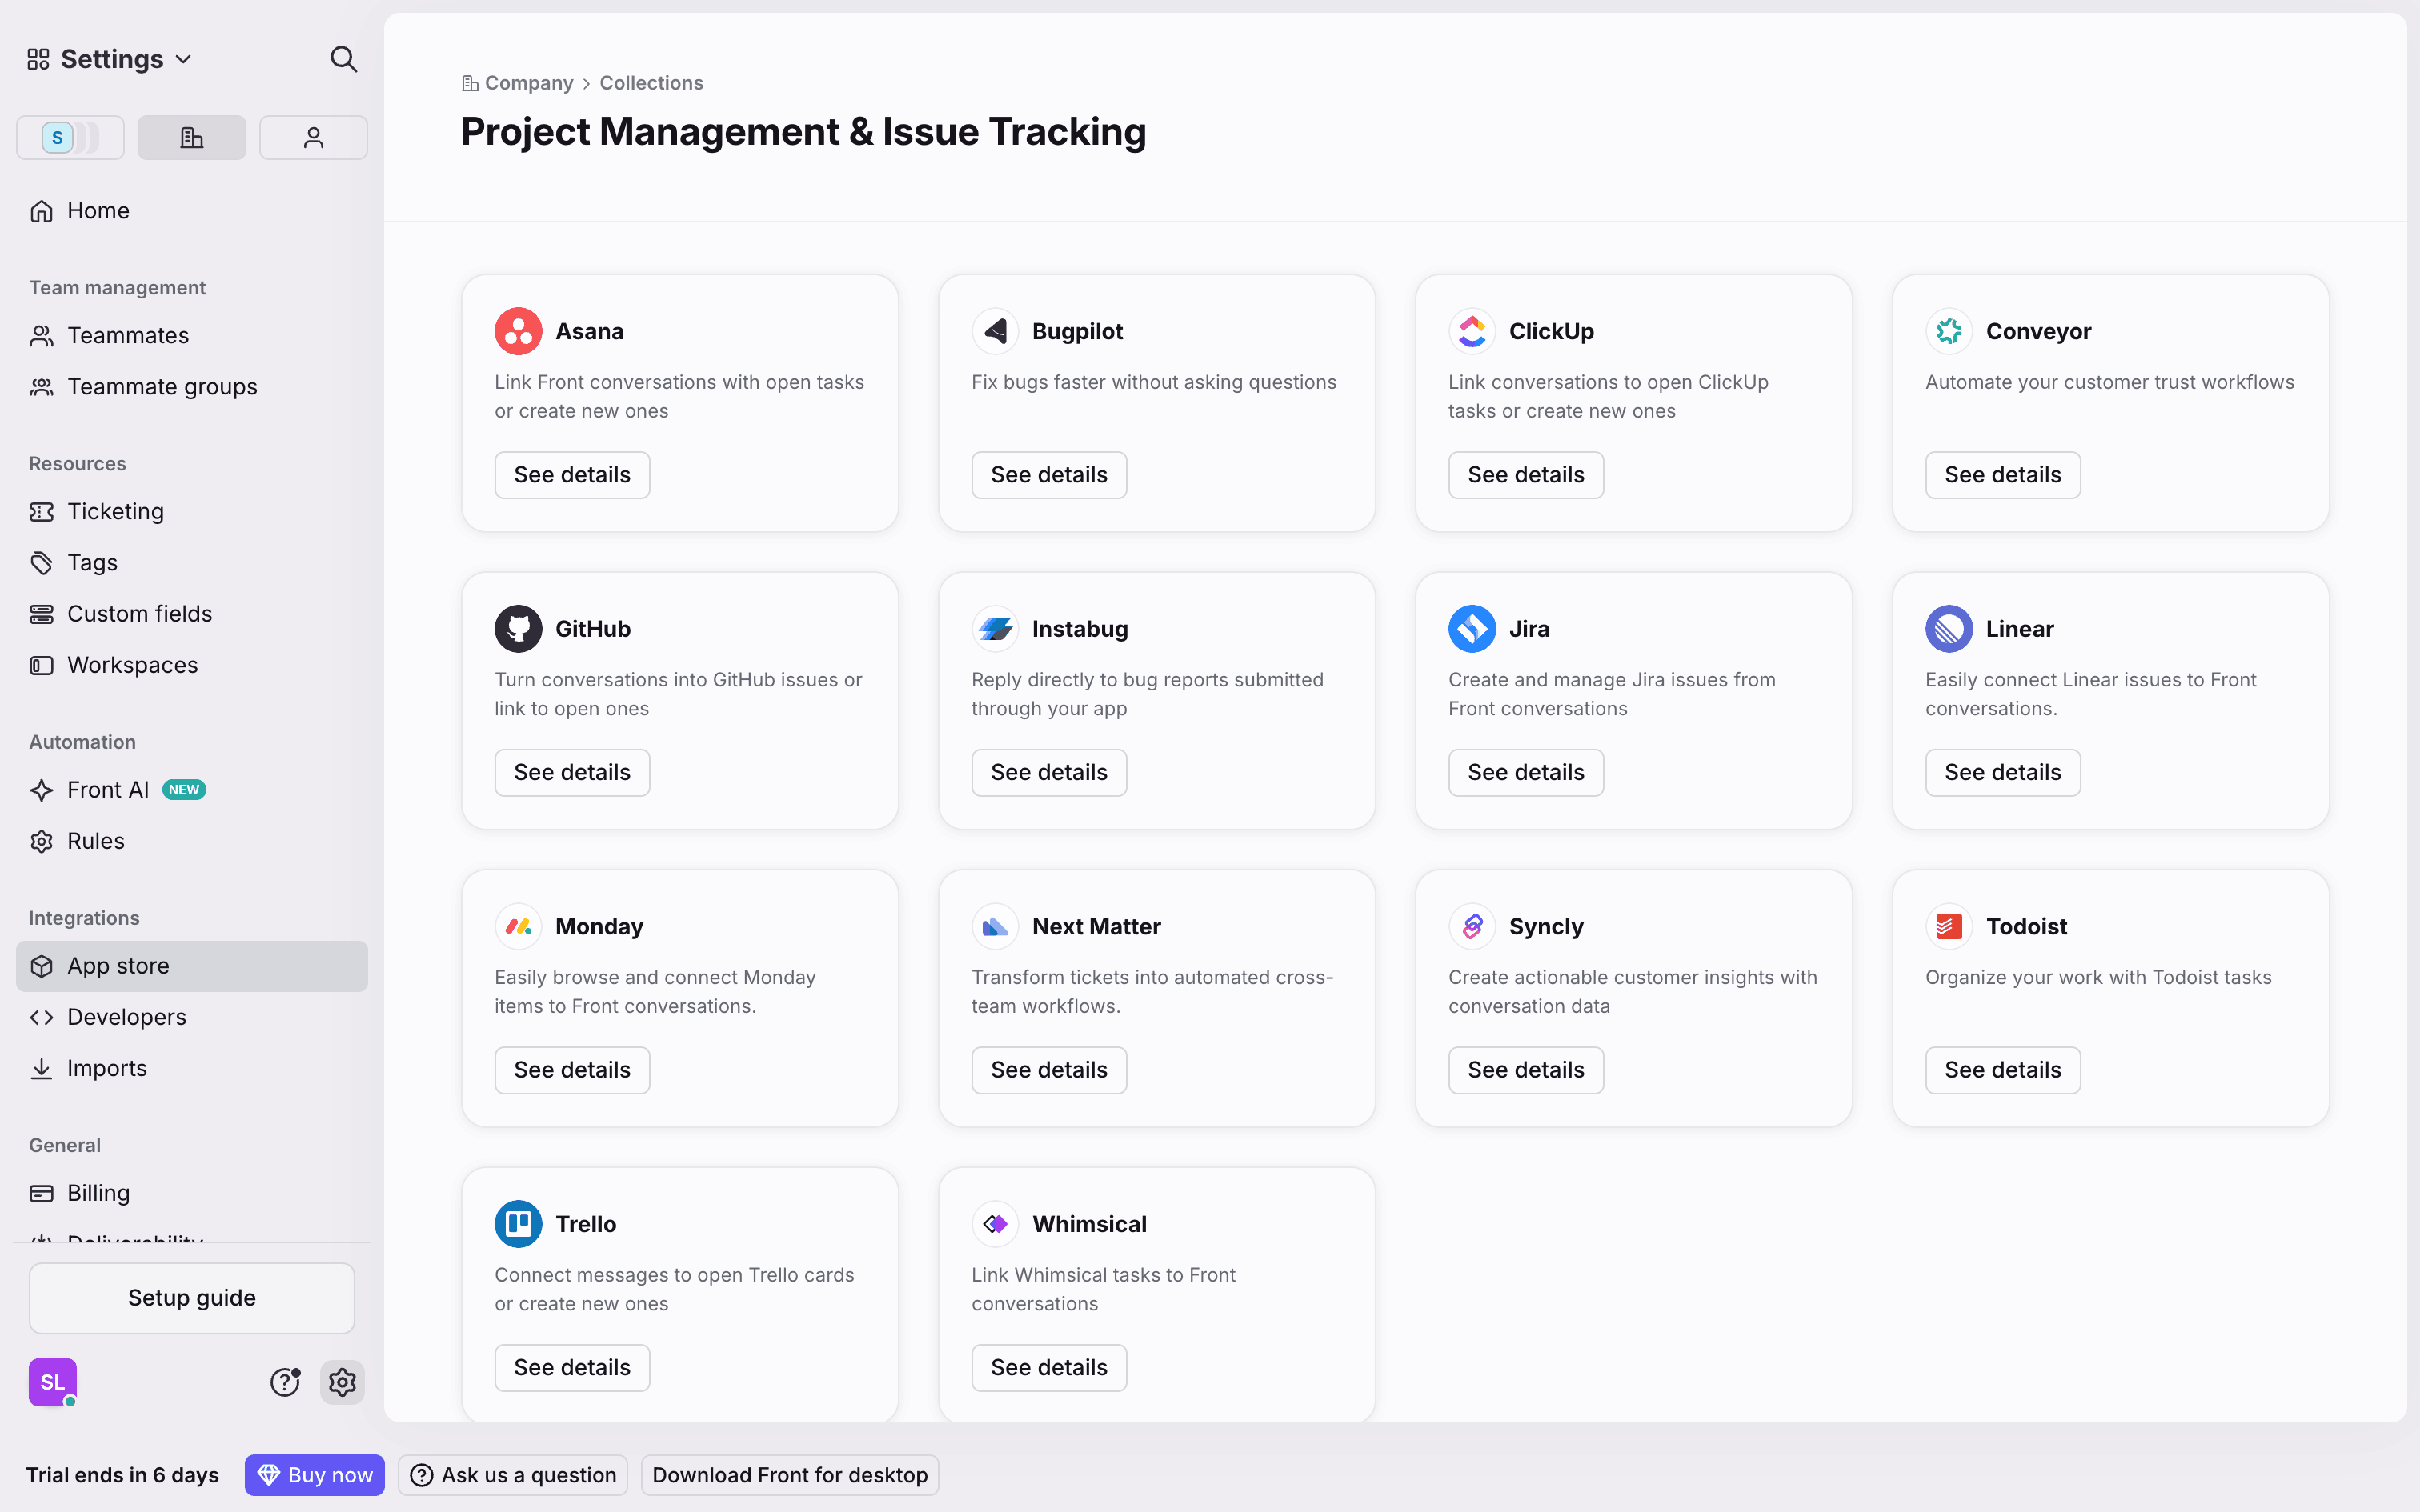Select the company building settings tab
The height and width of the screenshot is (1512, 2420).
click(192, 138)
